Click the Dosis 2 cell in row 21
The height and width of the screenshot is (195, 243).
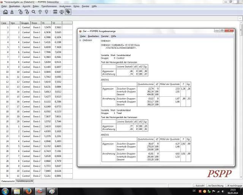click(x=36, y=126)
